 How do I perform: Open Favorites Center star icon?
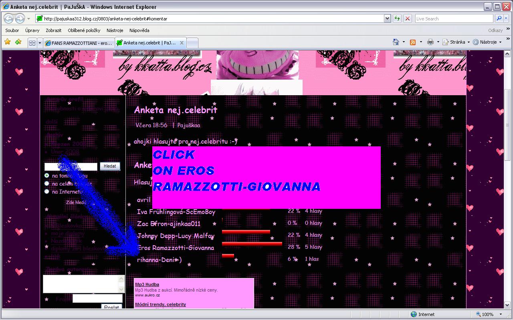[7, 42]
